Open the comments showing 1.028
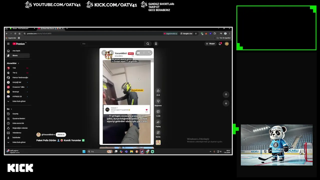Screen dimensions: 320x180 tap(158, 112)
